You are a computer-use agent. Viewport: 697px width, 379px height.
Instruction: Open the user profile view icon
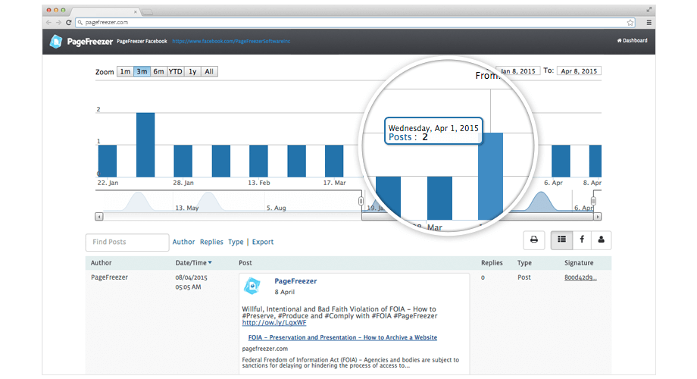point(601,240)
